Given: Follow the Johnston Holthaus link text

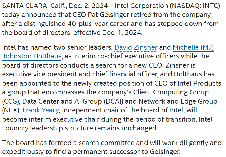Looking at the screenshot, I should click(x=32, y=56).
